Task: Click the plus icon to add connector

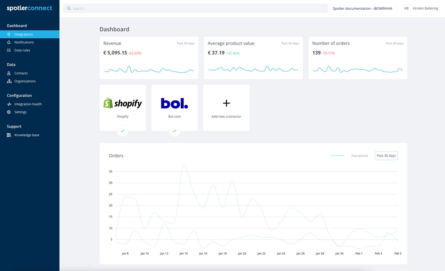Action: [226, 103]
